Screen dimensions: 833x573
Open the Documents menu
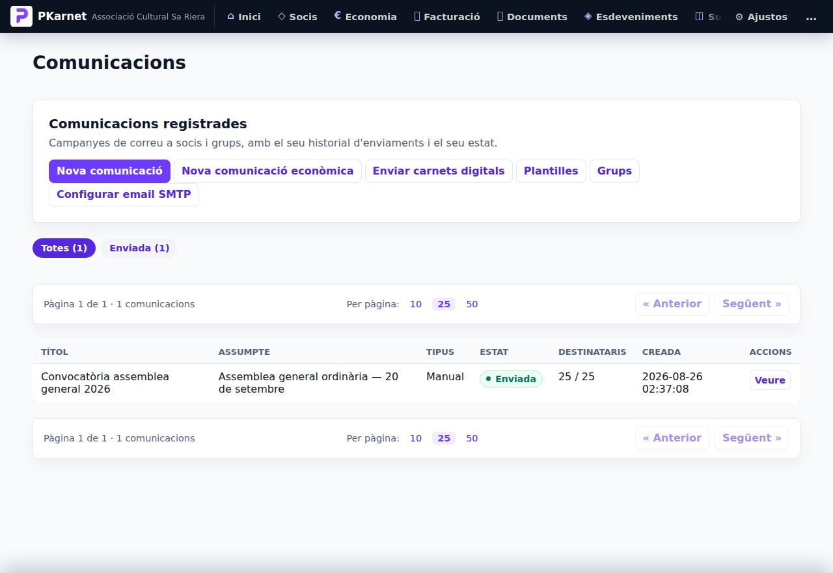coord(532,17)
